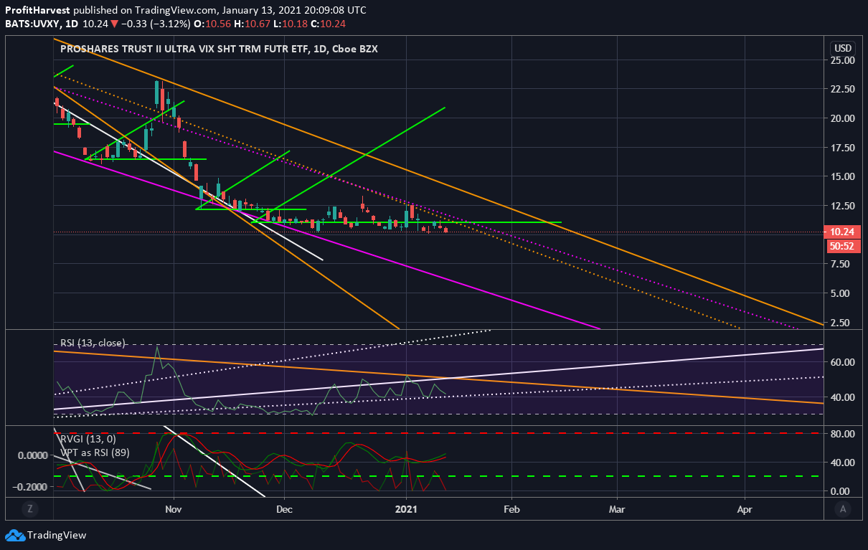The height and width of the screenshot is (550, 868).
Task: Click the VPT as RSI (89) label
Action: [x=93, y=452]
